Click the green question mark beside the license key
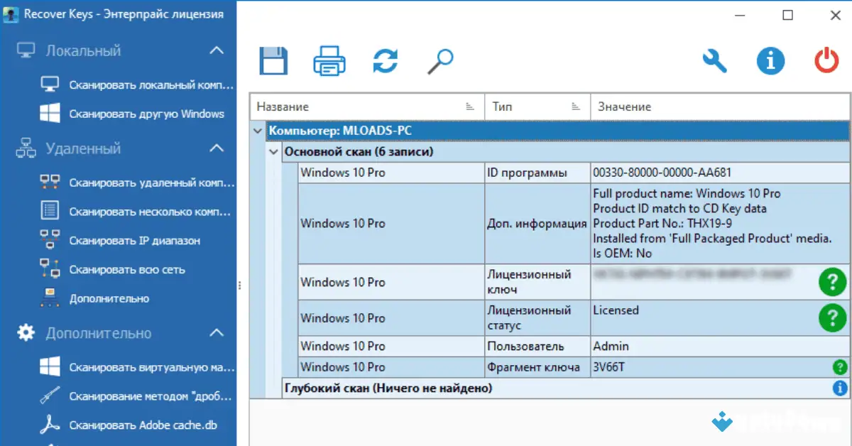 coord(832,282)
